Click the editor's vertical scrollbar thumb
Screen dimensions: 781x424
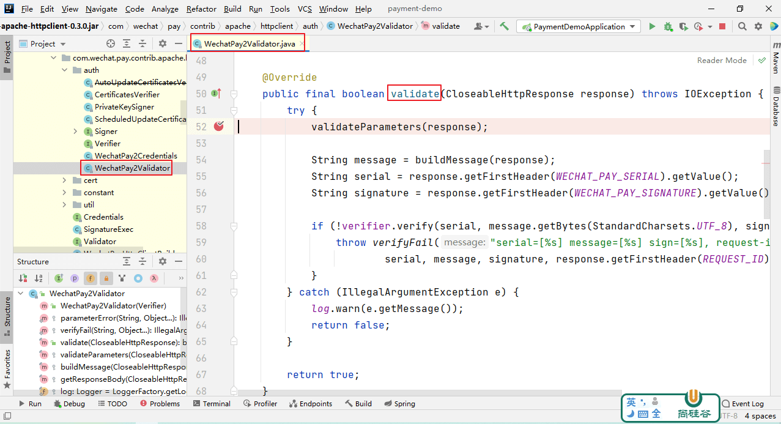(x=767, y=184)
